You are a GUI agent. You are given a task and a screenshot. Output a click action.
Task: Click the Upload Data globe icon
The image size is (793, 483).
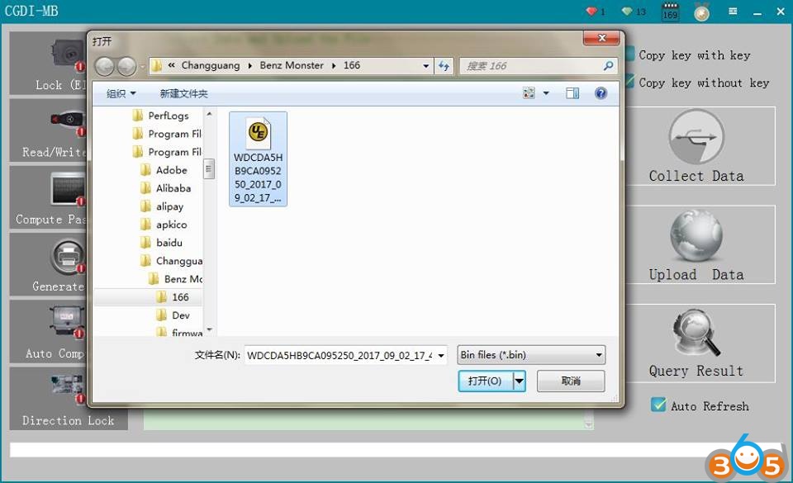coord(696,235)
